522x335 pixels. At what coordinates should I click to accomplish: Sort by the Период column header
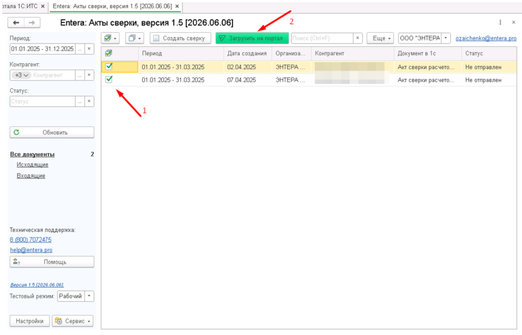[x=181, y=53]
